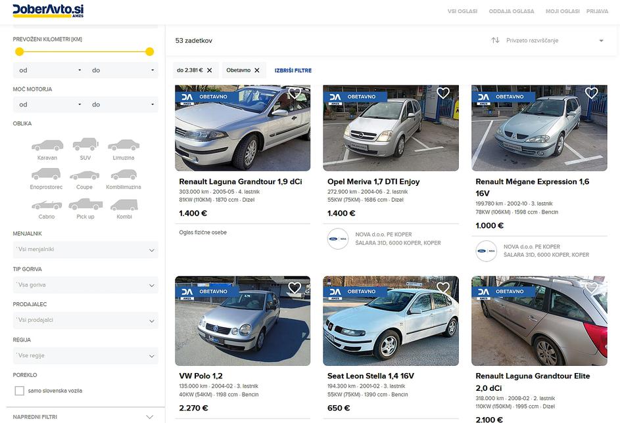The image size is (620, 423).
Task: Click the right handle of kilometri slider
Action: (x=150, y=52)
